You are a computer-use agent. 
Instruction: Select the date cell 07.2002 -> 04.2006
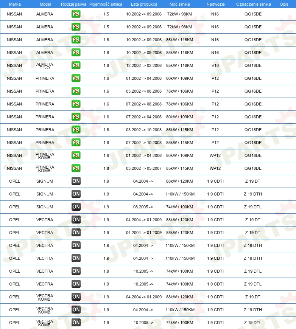coord(144,117)
